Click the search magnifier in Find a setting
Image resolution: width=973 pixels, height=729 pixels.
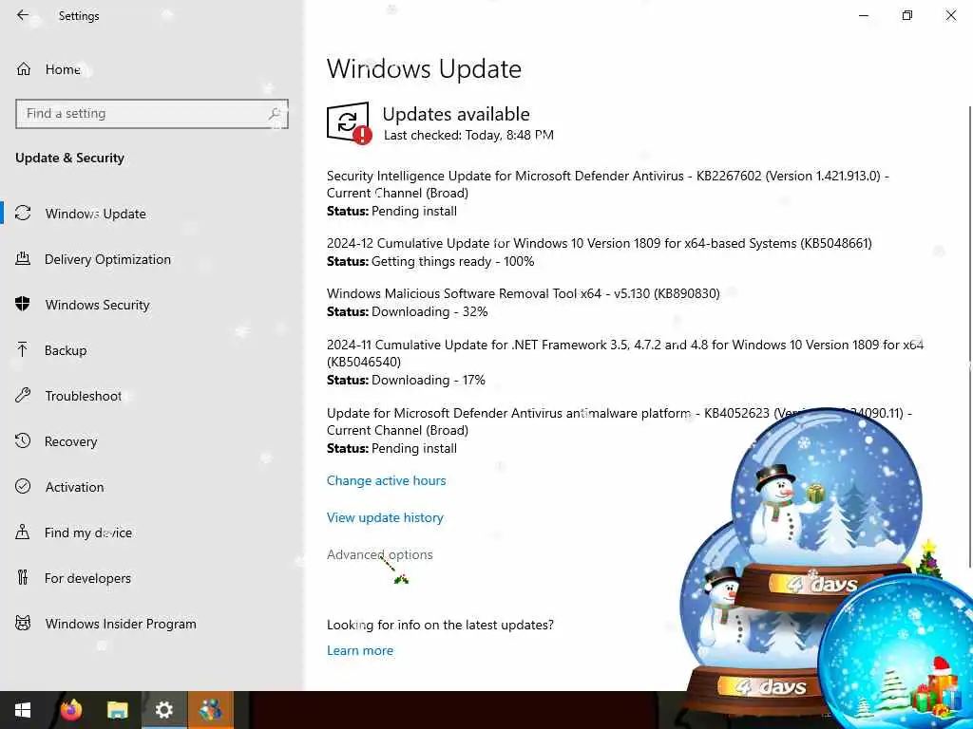[275, 114]
